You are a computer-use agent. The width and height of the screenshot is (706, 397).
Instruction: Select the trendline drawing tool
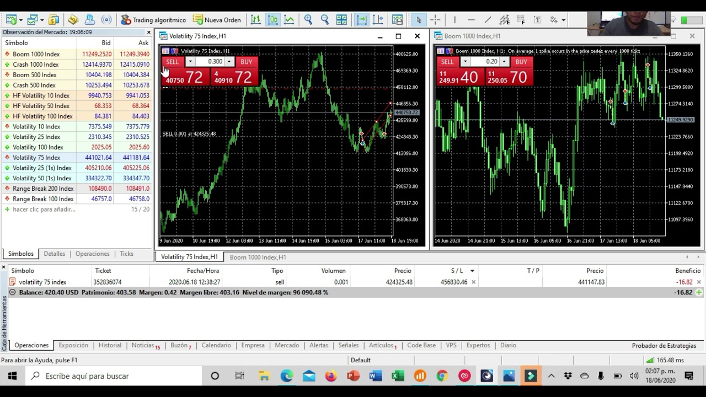coord(488,20)
